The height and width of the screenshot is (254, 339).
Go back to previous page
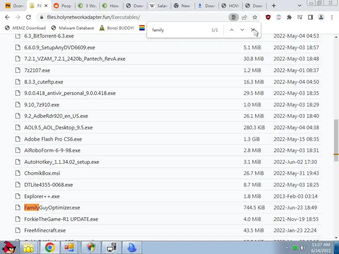(7, 17)
